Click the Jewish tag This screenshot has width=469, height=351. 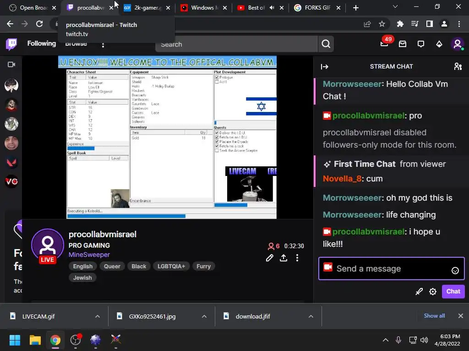[82, 277]
